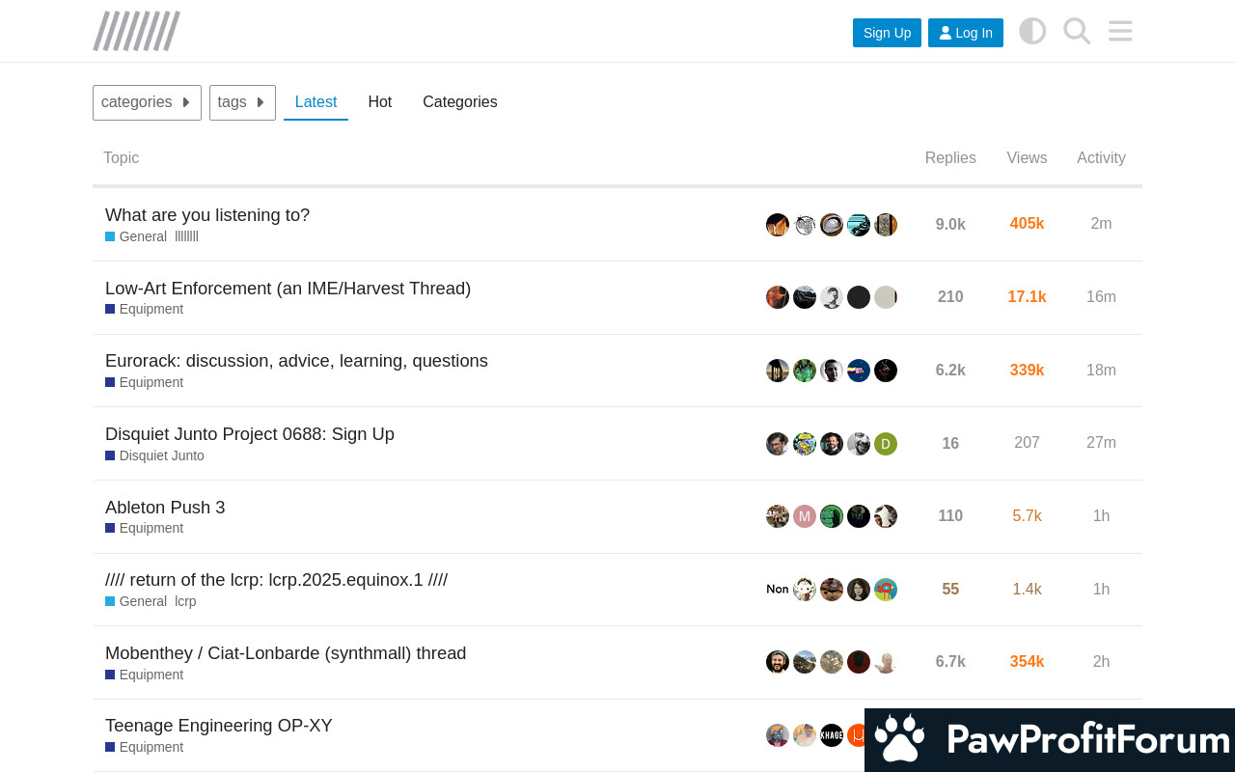Screen dimensions: 1235x772
Task: Click Equipment category under Teenage Engineering OP-XY
Action: (144, 748)
